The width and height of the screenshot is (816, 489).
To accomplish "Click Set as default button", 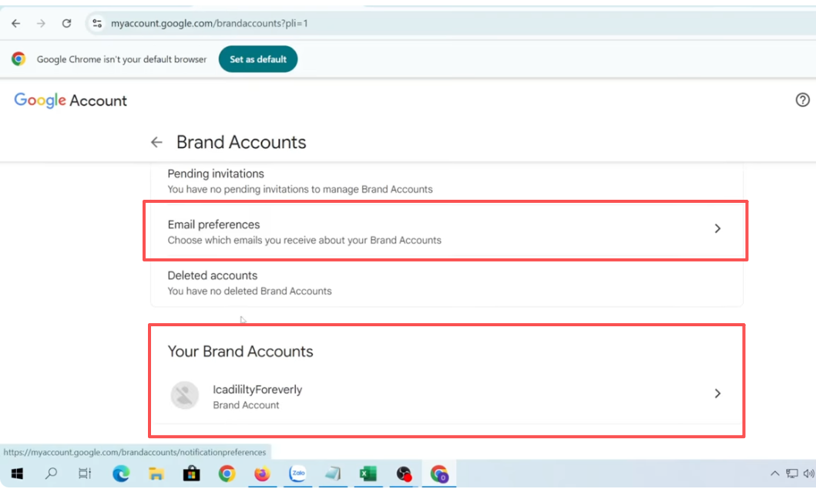I will click(258, 59).
